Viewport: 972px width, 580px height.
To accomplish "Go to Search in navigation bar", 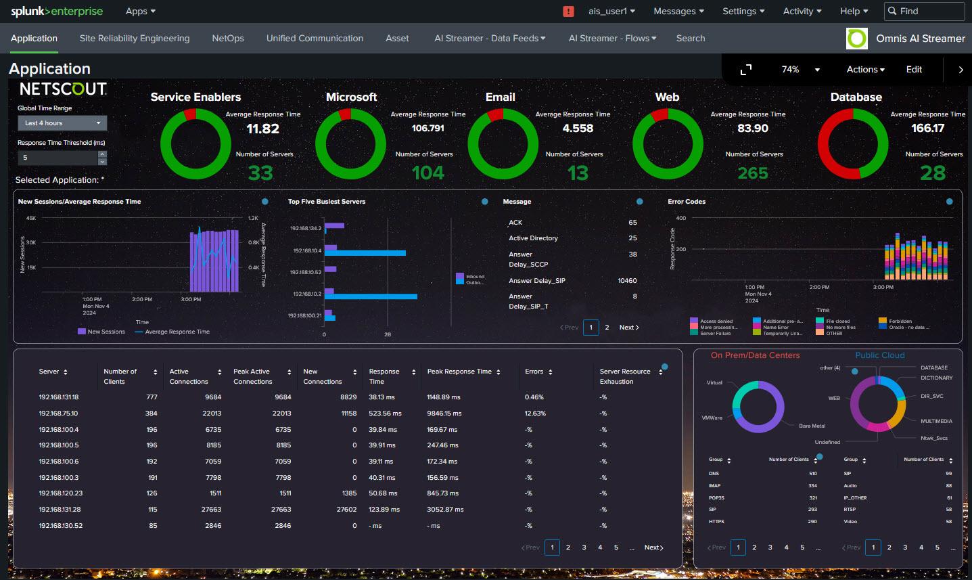I will pos(691,39).
